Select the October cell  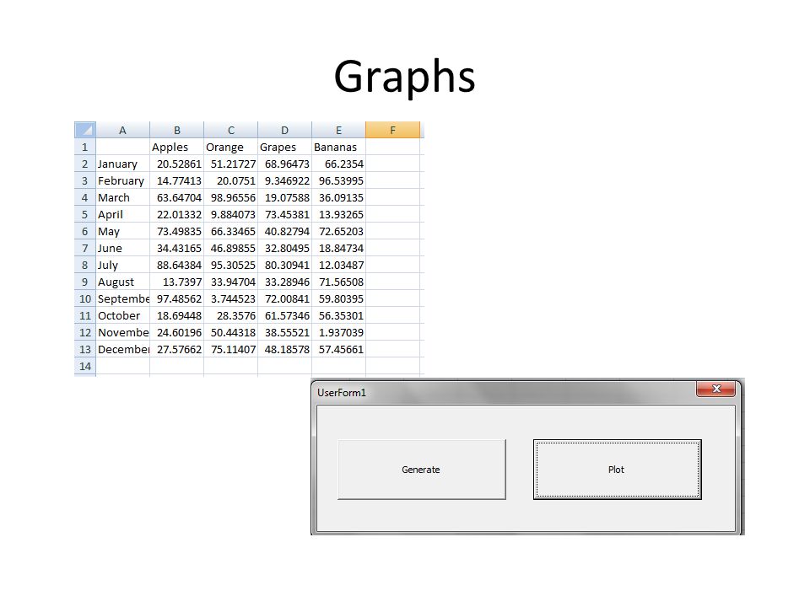pos(123,315)
